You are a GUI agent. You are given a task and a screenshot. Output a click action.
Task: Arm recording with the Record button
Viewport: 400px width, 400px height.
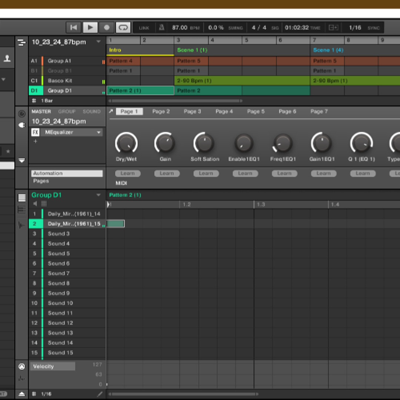[x=107, y=27]
